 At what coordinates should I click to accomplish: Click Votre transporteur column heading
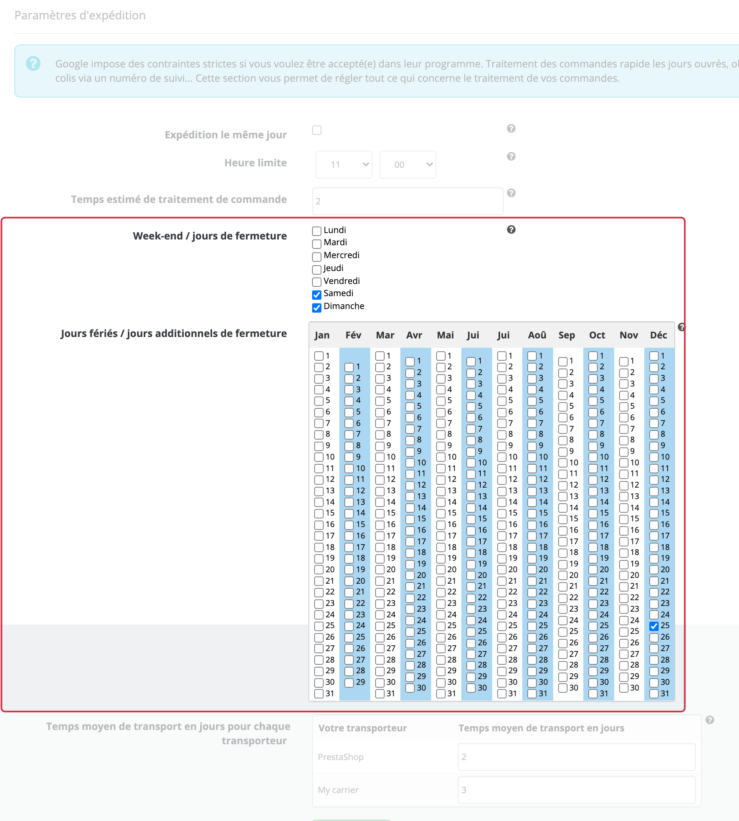(362, 728)
